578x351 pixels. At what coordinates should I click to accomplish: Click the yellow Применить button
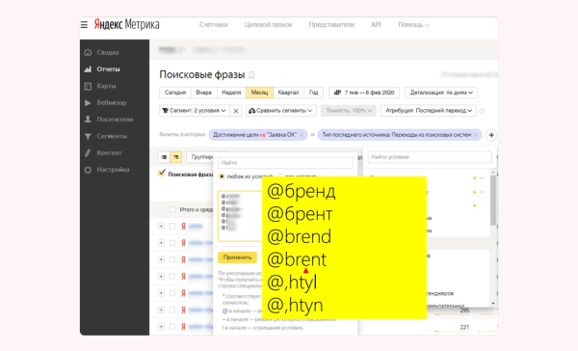[237, 257]
